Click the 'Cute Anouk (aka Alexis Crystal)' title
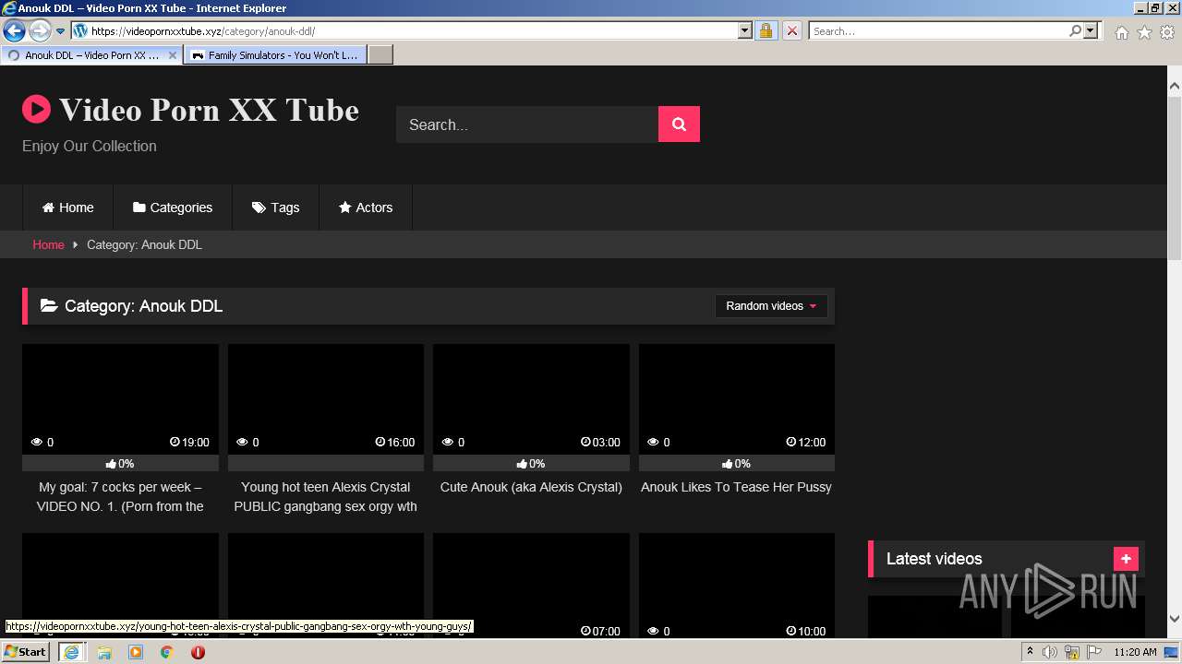This screenshot has height=664, width=1182. (x=531, y=487)
